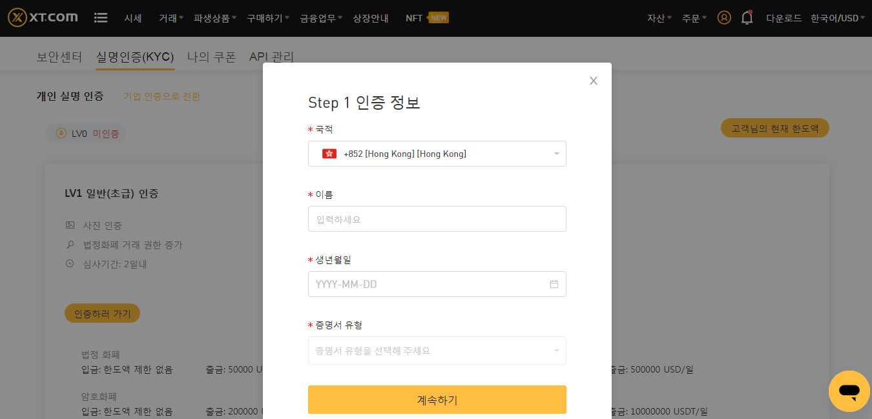Open the hamburger list menu icon
Image resolution: width=872 pixels, height=419 pixels.
click(101, 18)
